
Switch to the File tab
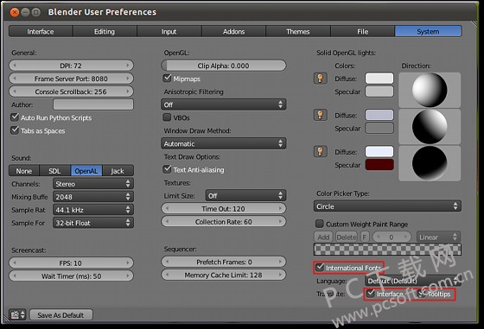tap(363, 31)
